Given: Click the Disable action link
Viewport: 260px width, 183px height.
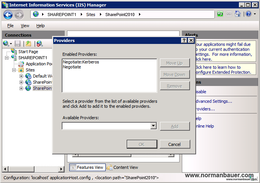Looking at the screenshot, I should tap(201, 92).
